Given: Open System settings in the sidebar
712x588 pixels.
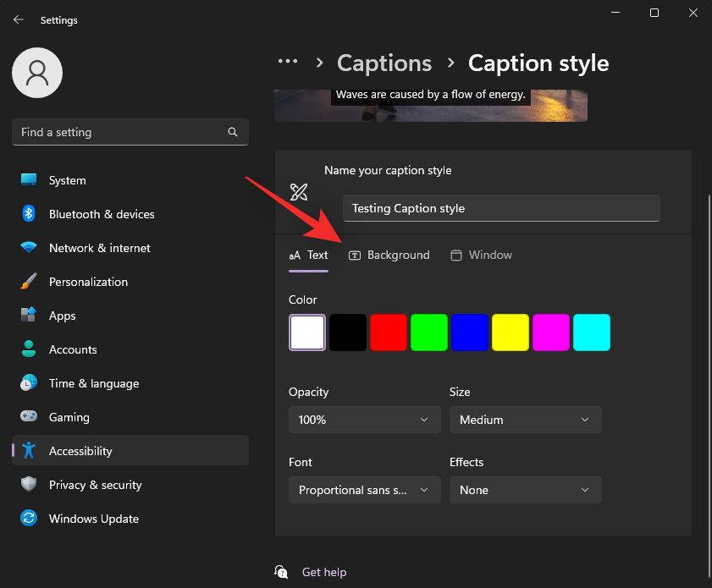Looking at the screenshot, I should [x=28, y=180].
